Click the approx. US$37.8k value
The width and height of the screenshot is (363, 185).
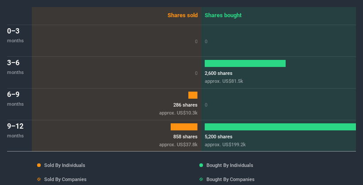click(178, 144)
